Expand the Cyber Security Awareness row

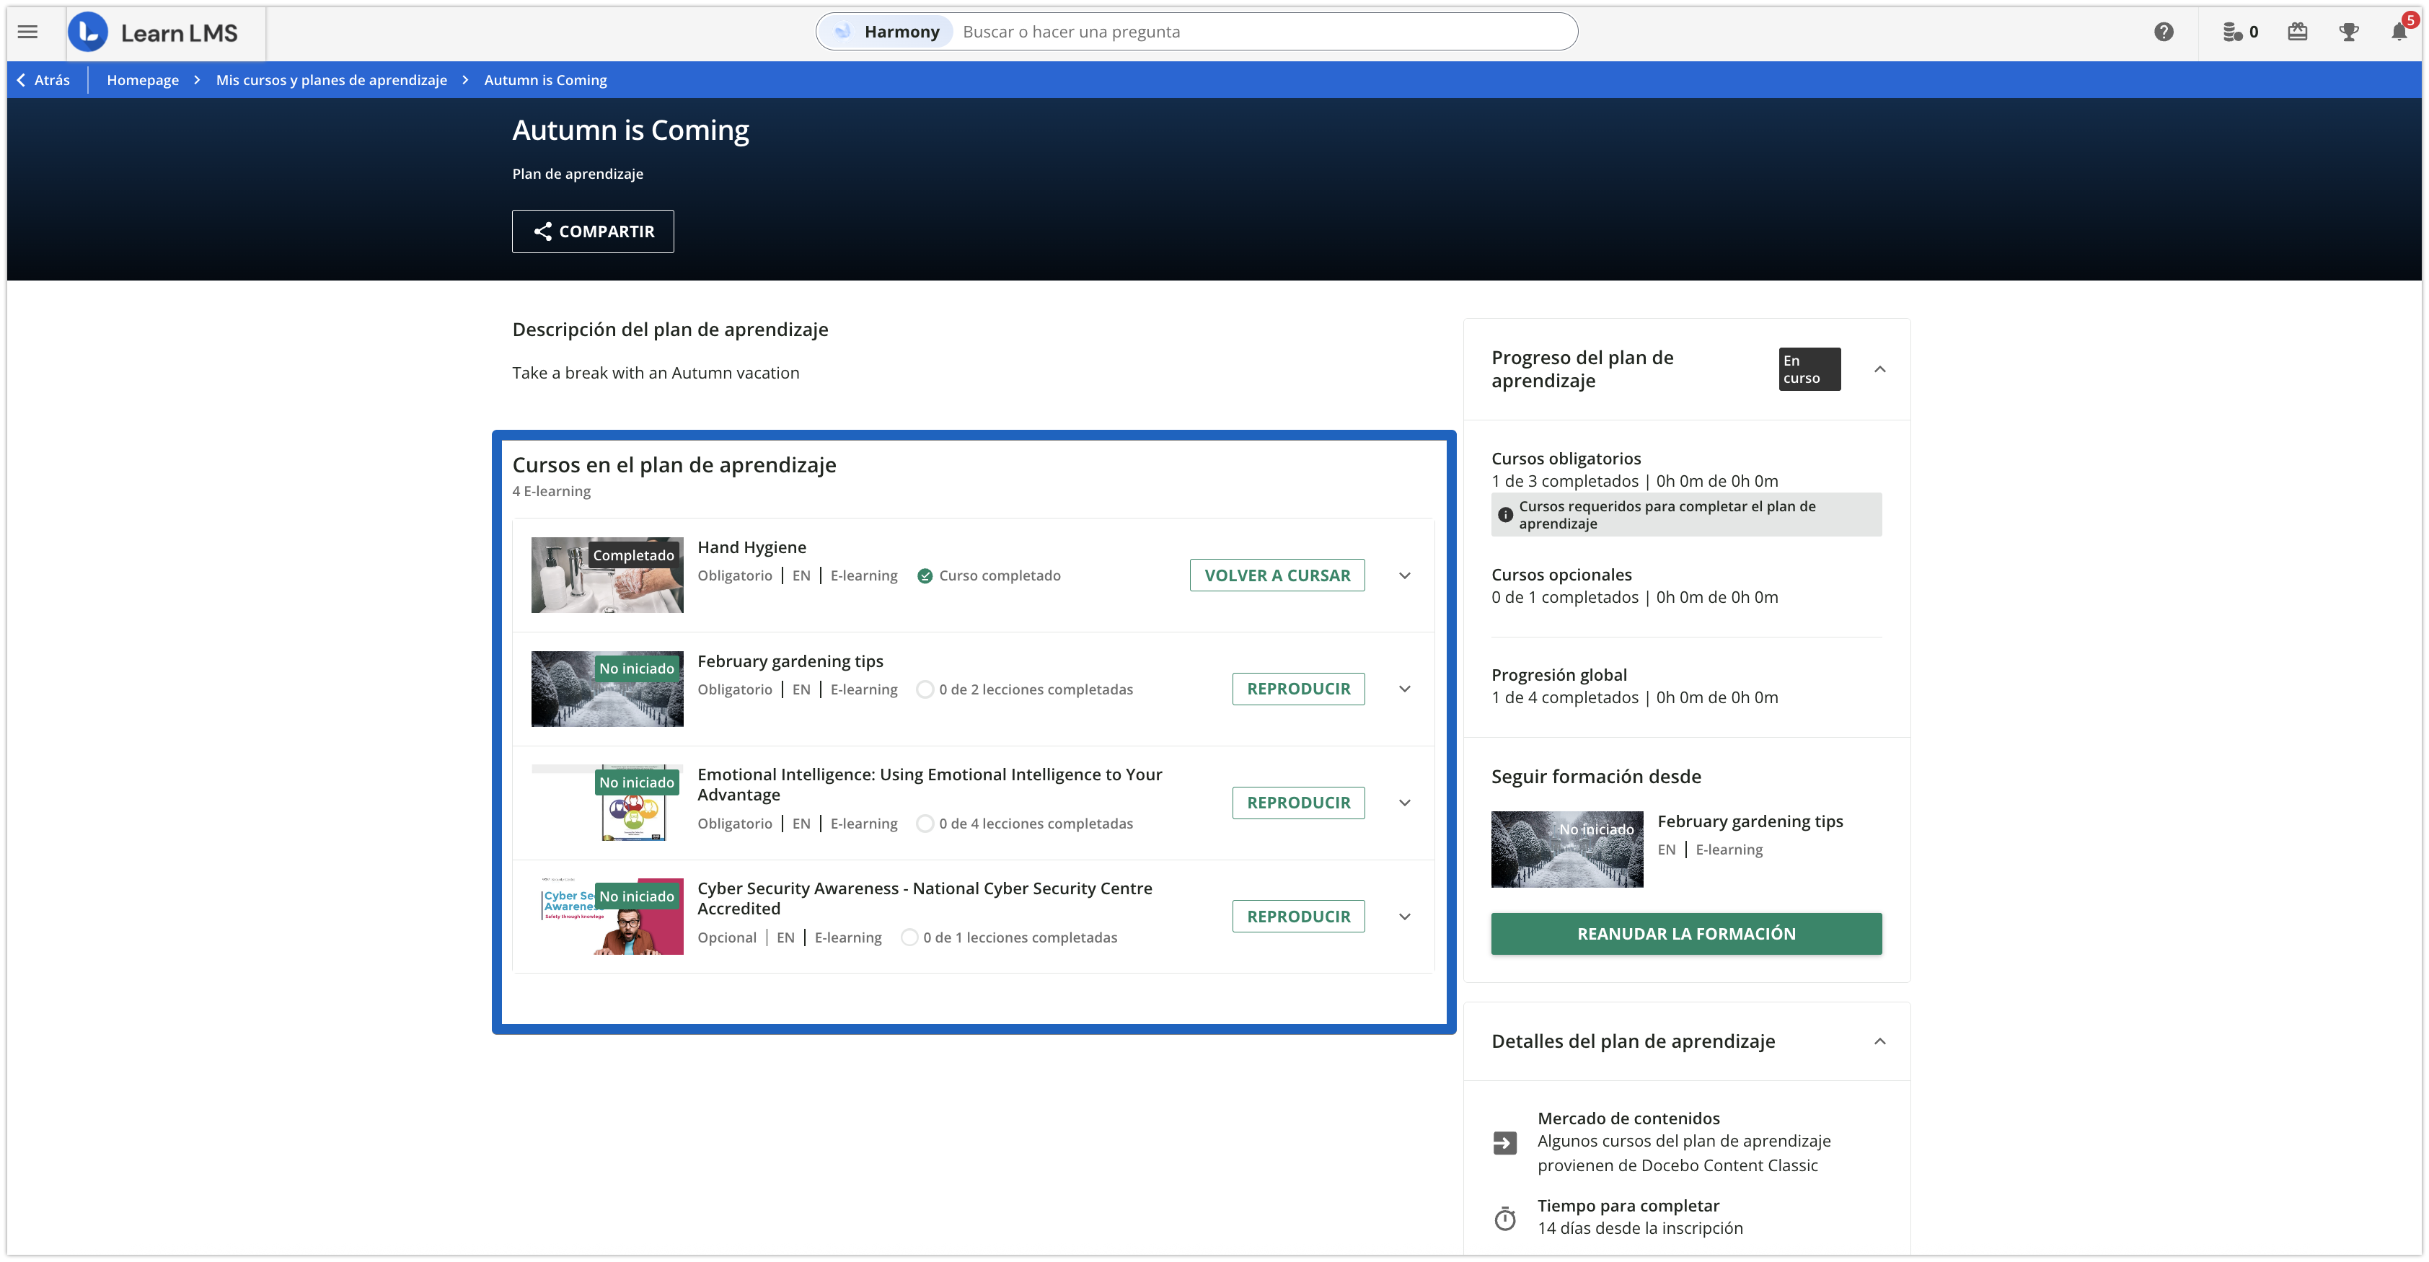1404,917
